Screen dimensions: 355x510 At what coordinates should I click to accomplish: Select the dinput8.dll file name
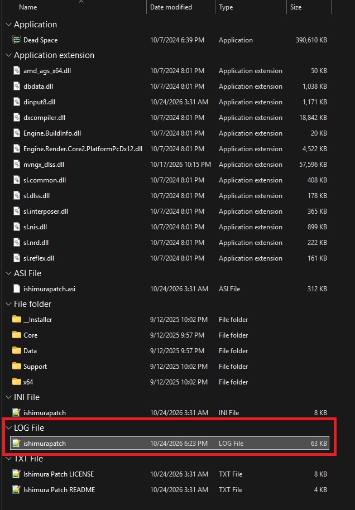pos(40,102)
